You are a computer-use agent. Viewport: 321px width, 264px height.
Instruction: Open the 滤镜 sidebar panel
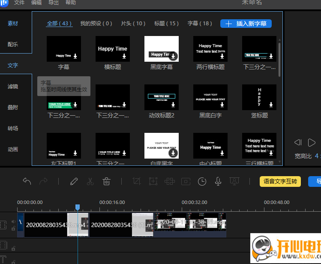coord(13,87)
